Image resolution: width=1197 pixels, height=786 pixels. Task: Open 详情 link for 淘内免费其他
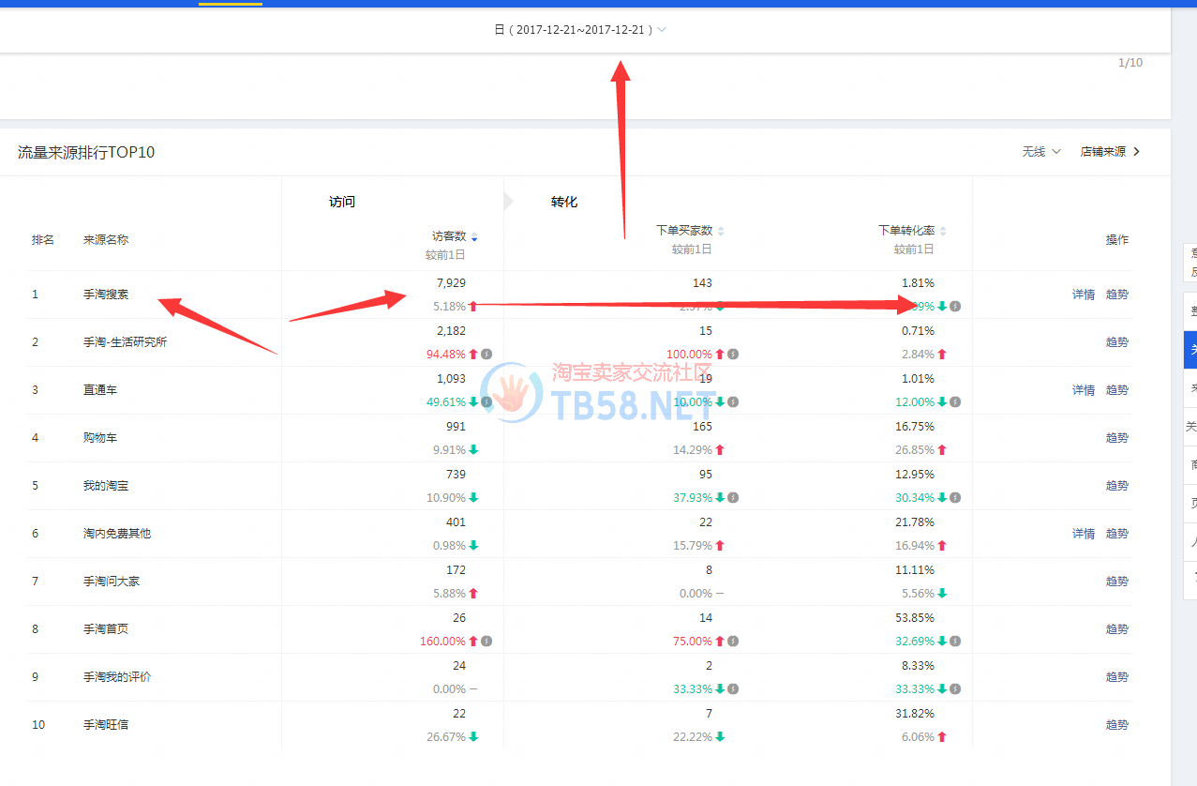click(x=1083, y=534)
